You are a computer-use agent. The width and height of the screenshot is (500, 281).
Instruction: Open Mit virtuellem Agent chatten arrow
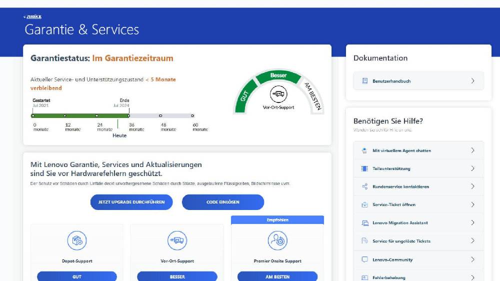(x=472, y=150)
